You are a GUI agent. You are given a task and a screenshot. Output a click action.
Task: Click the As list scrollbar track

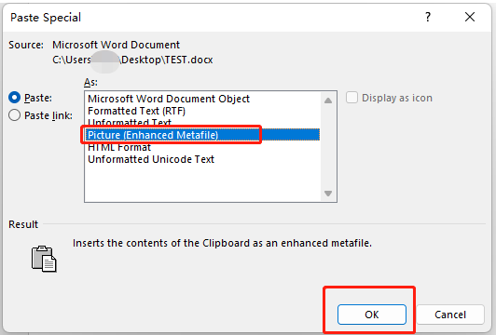pyautogui.click(x=328, y=147)
